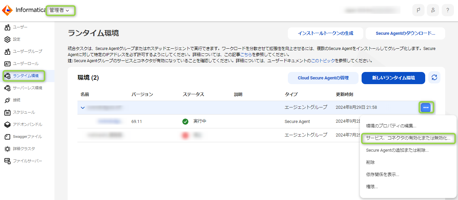This screenshot has width=458, height=200.
Task: Refresh the 環境 list with the refresh icon
Action: pos(434,78)
